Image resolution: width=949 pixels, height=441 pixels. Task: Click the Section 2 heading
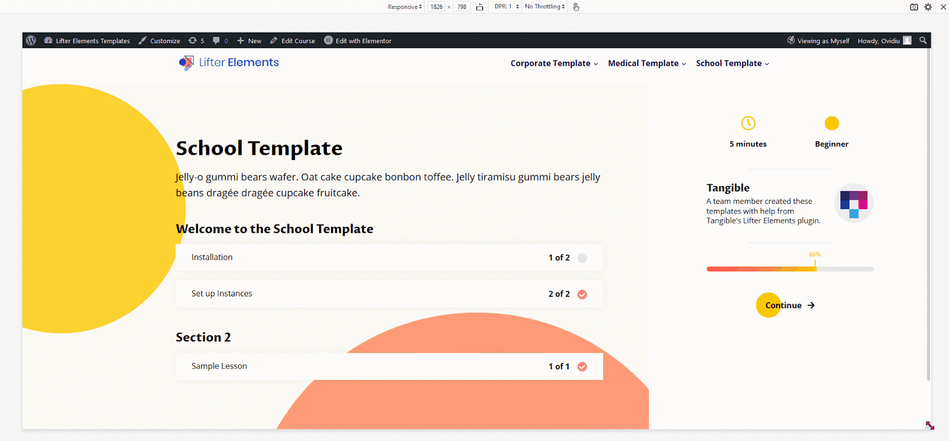[203, 337]
